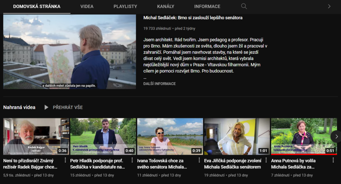Click the 0:36 duration badge

(62, 150)
